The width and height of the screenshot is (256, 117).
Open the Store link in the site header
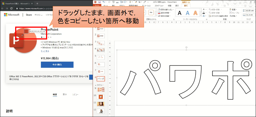coord(29,15)
